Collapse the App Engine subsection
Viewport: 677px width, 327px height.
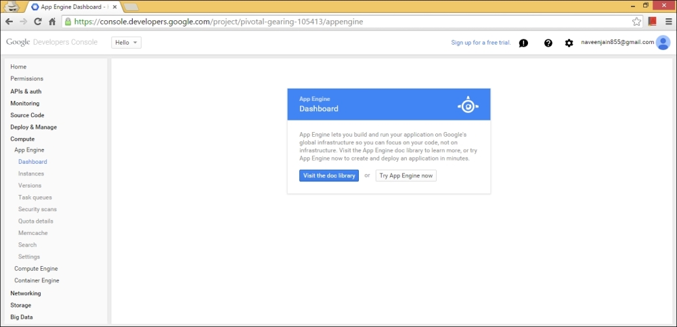[x=29, y=150]
